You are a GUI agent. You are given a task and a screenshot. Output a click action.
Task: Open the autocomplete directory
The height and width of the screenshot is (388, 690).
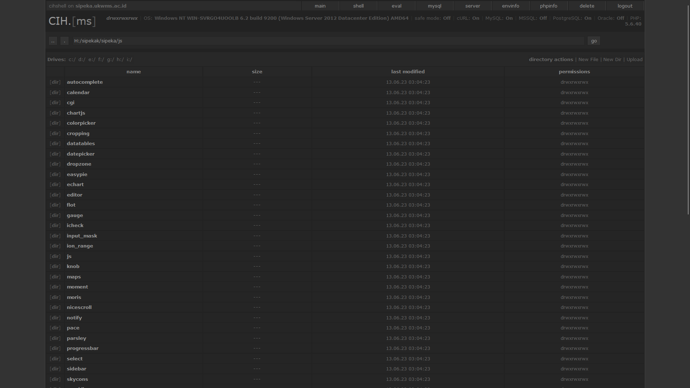click(85, 82)
